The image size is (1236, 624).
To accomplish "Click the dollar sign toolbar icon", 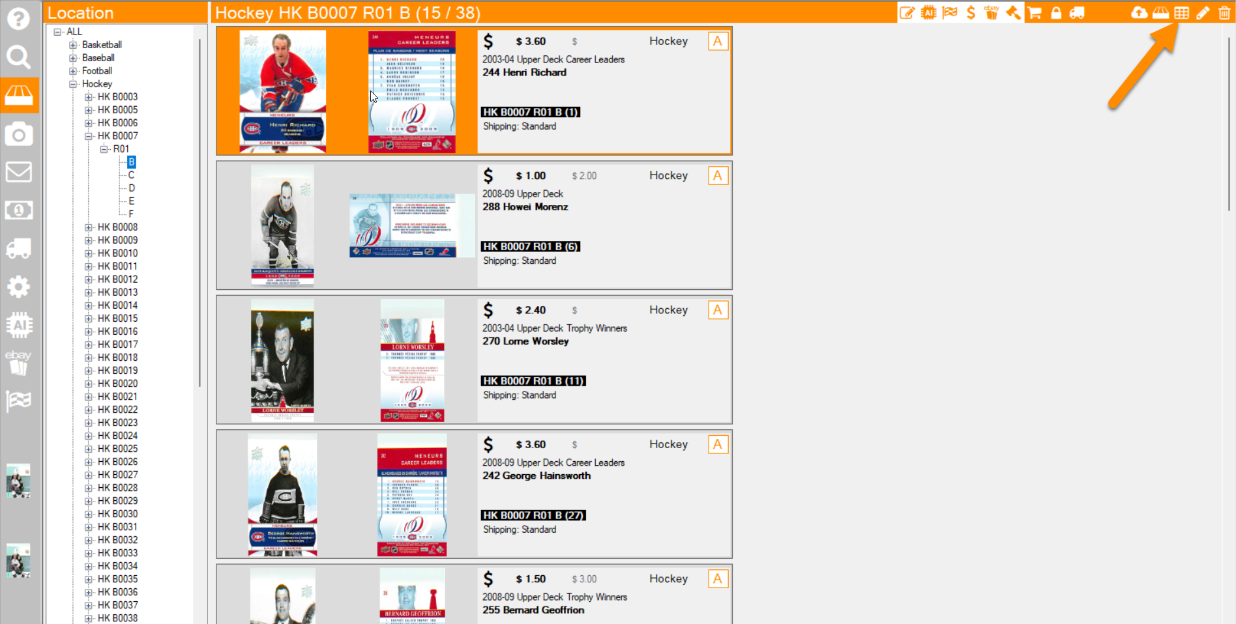I will (x=971, y=12).
